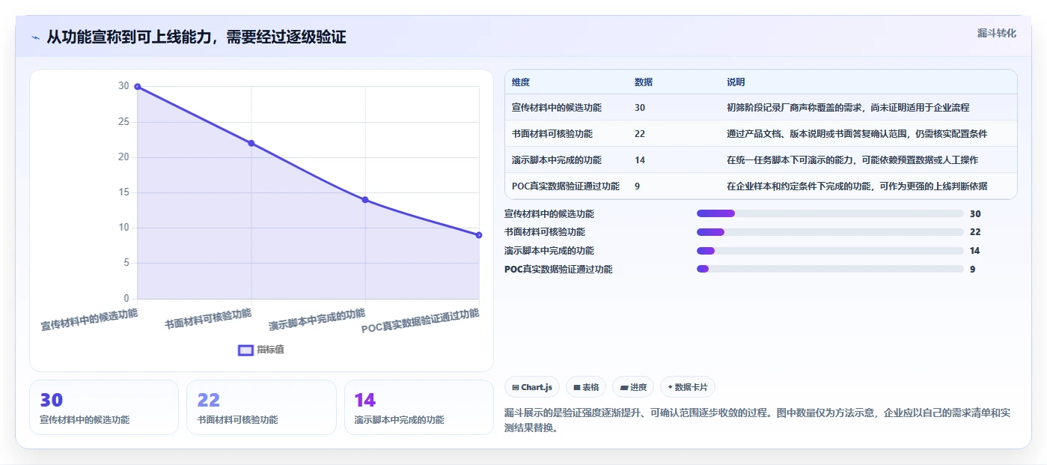Select the 进度 chip
Screen dimensions: 1047x465
click(632, 387)
